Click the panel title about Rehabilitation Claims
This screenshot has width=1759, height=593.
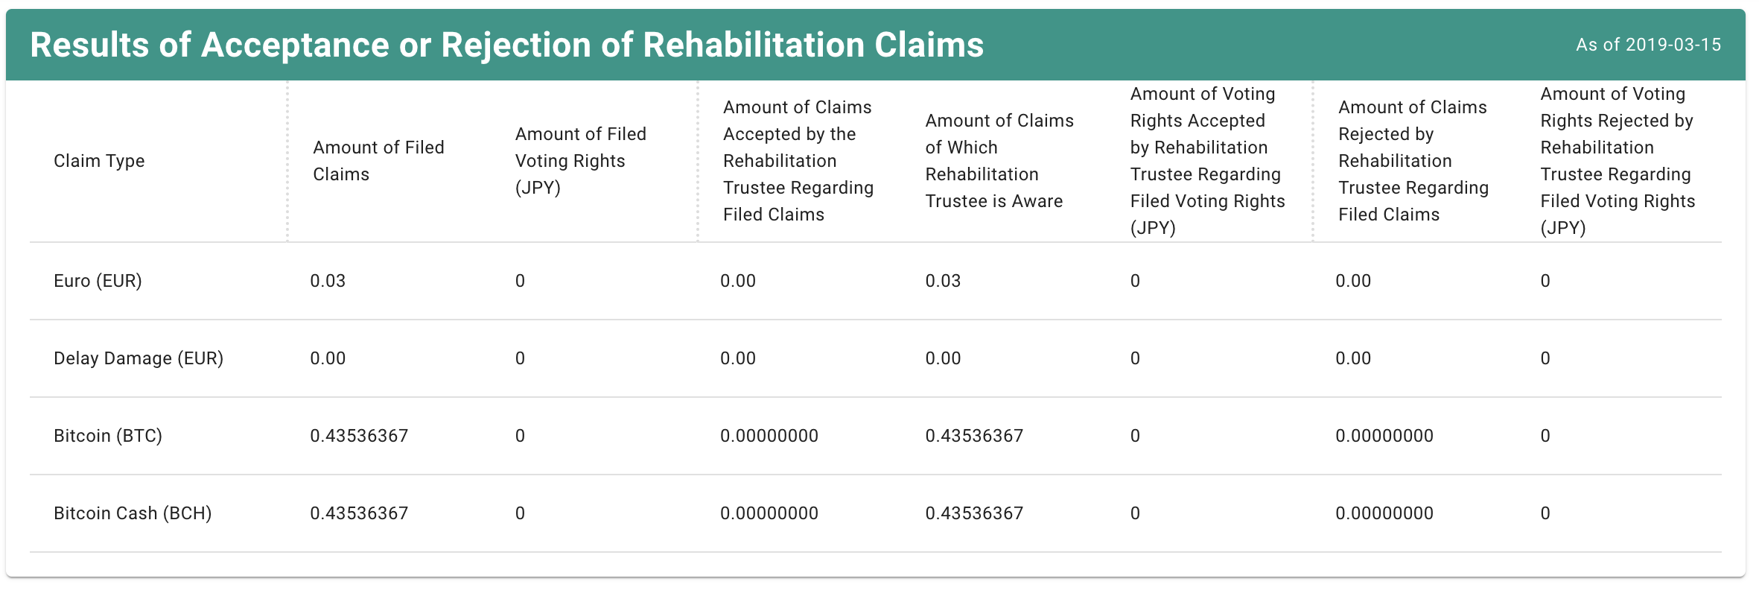(506, 45)
